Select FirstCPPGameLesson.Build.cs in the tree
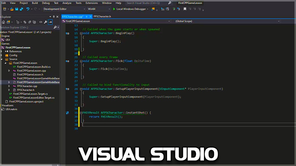The height and width of the screenshot is (166, 296). [34, 67]
